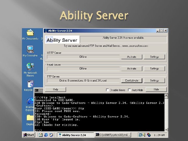
Task: Click the notepad quick launch icon
Action: [x=41, y=135]
